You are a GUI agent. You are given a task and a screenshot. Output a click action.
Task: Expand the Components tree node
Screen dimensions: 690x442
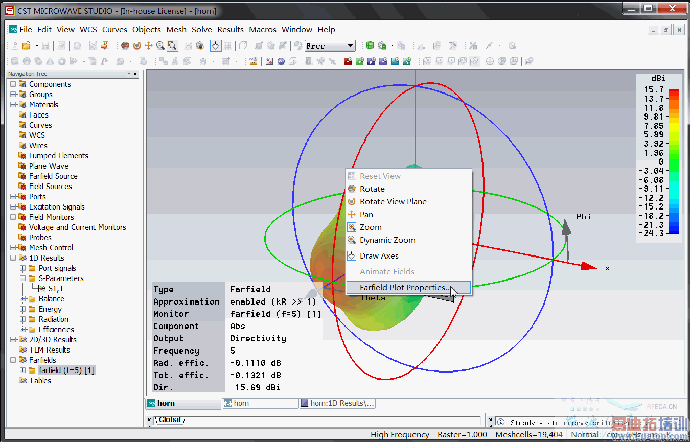[13, 84]
